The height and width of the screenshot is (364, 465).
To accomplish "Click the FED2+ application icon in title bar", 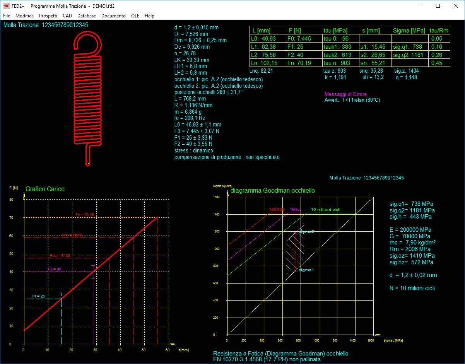I will [x=7, y=6].
